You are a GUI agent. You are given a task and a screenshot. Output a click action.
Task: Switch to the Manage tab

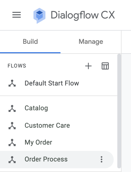(91, 42)
